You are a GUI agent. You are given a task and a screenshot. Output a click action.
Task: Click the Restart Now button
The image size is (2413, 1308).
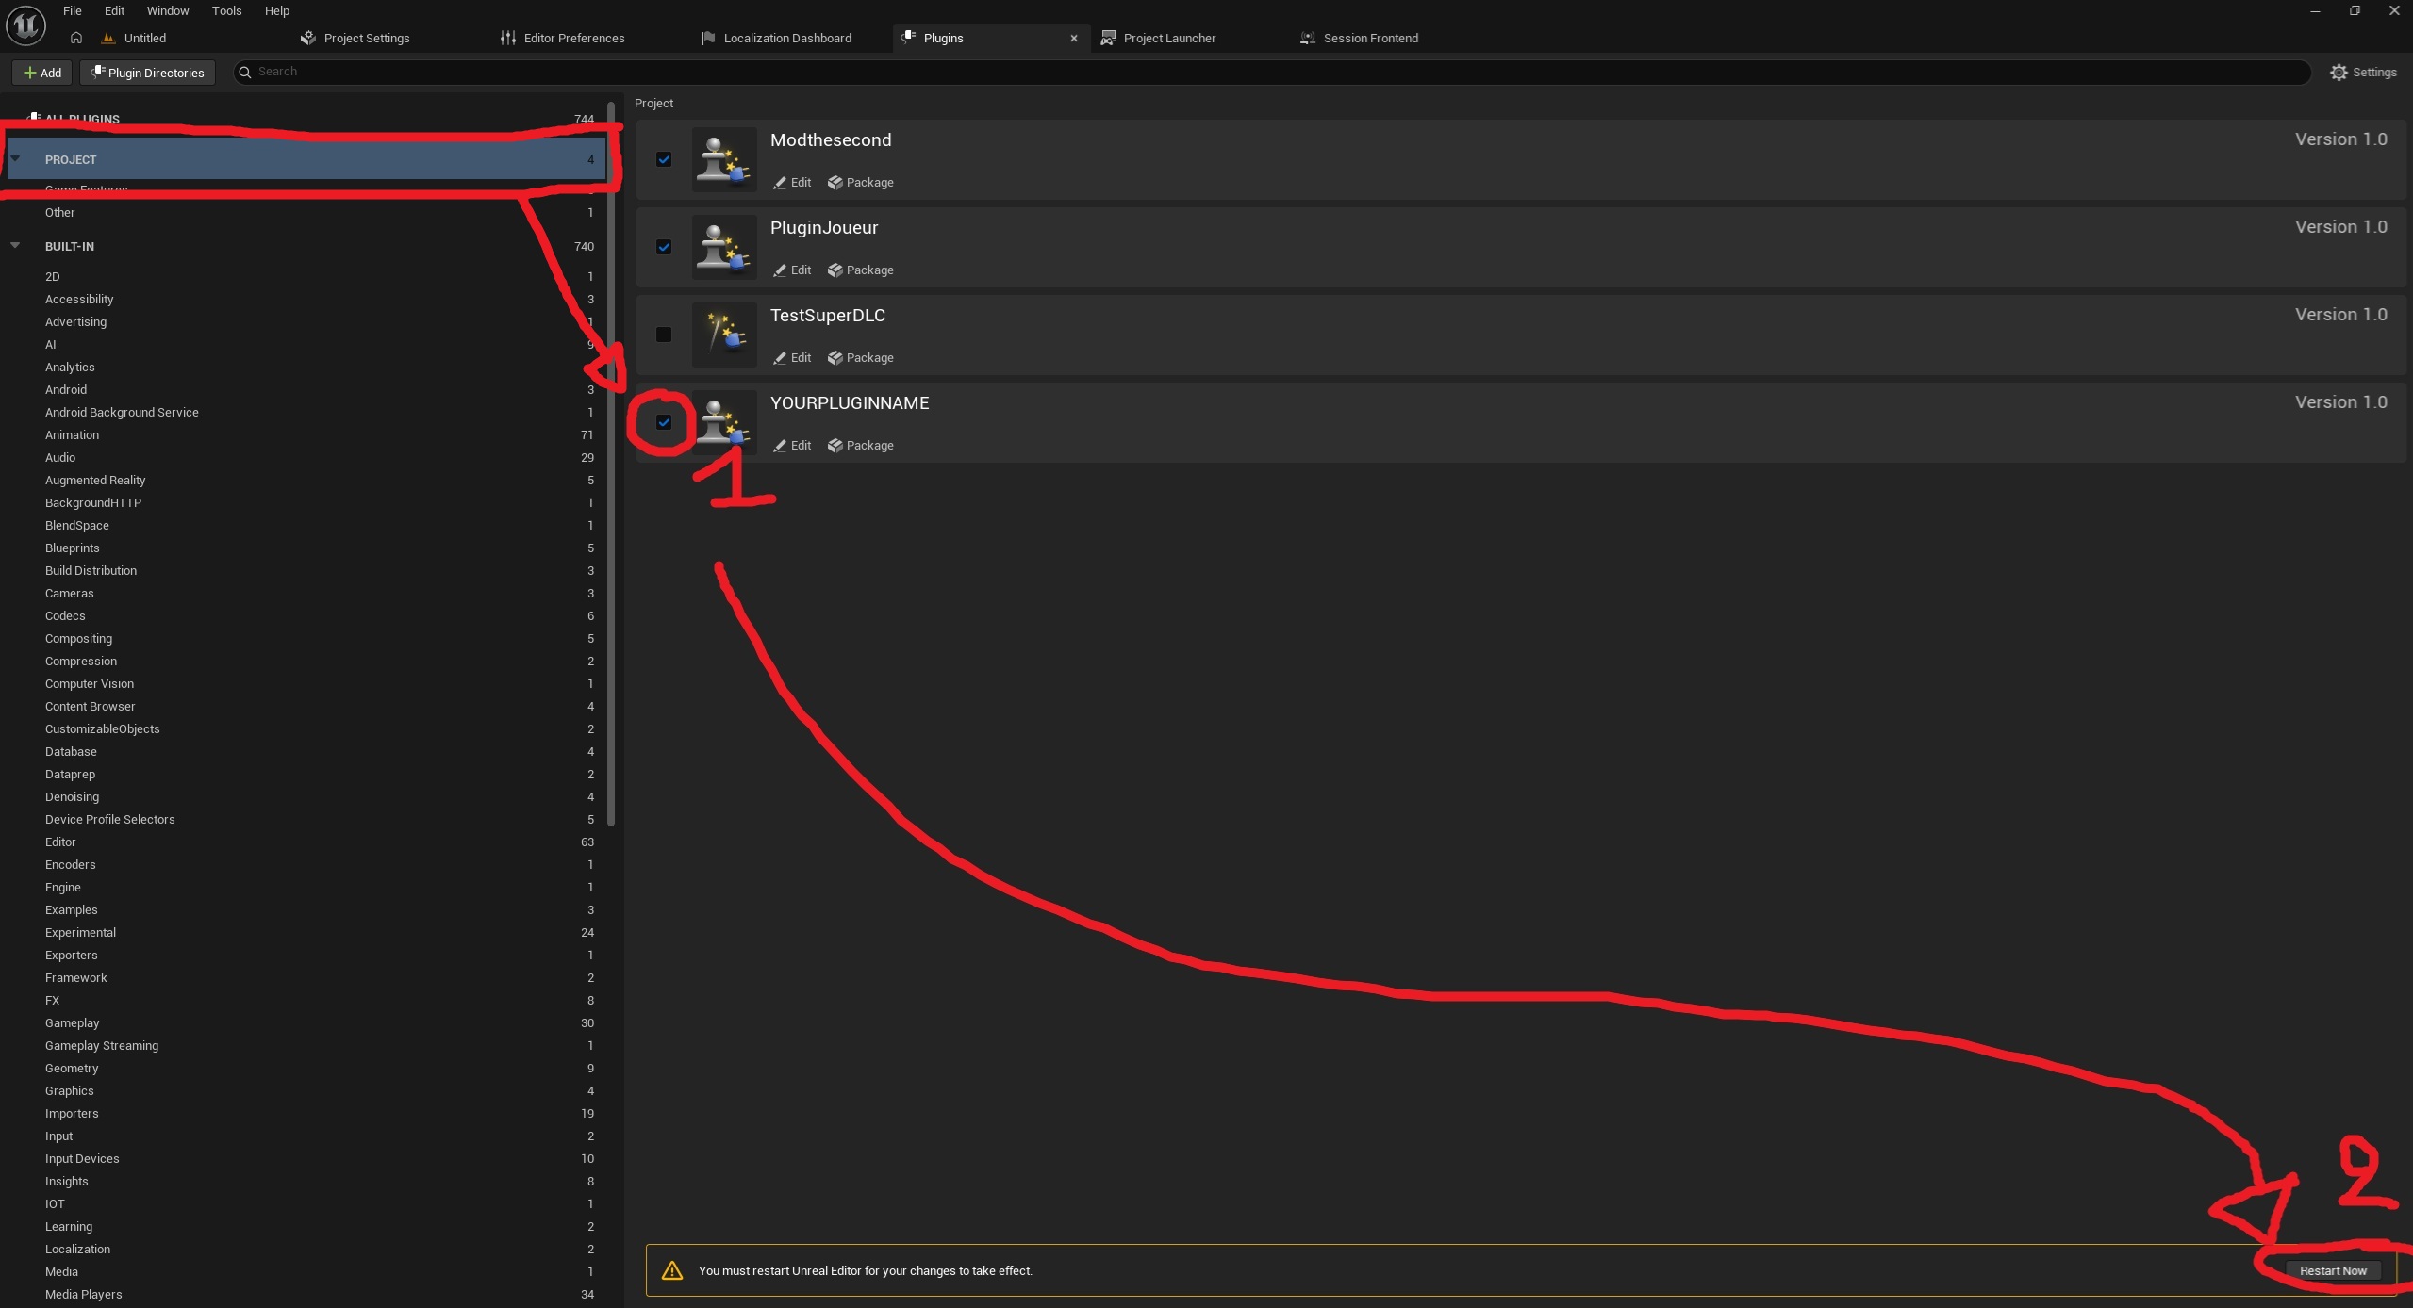2333,1270
